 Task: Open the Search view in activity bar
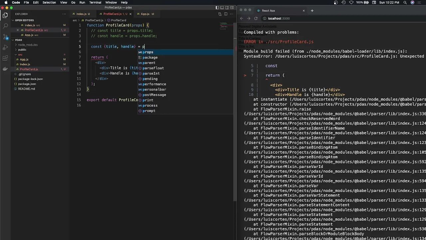click(5, 26)
